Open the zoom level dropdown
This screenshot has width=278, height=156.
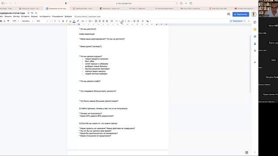pyautogui.click(x=16, y=21)
